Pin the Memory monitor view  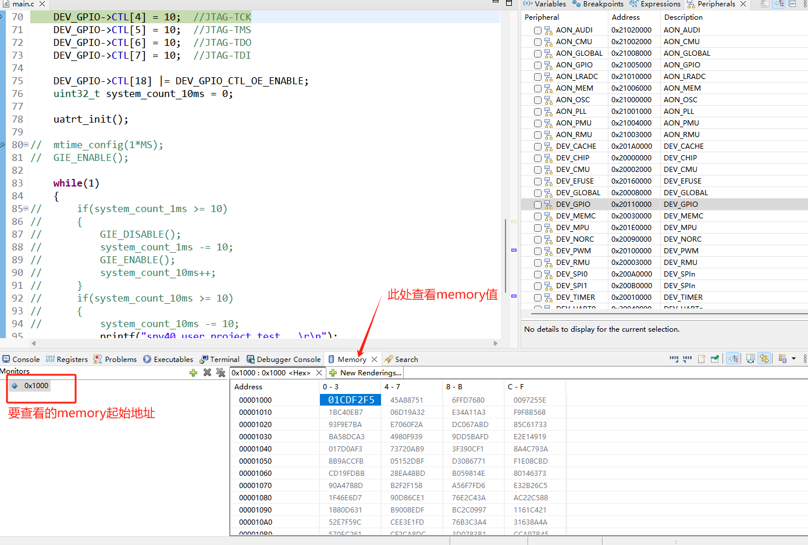click(714, 359)
